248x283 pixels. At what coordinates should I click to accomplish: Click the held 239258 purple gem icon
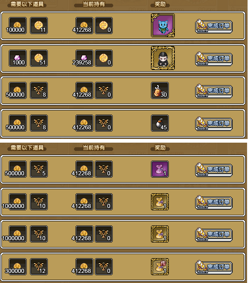point(85,58)
